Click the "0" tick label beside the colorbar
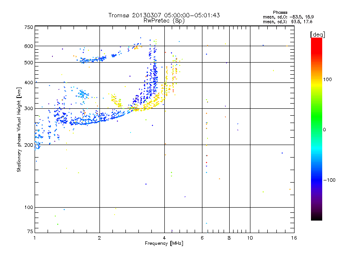 [324, 130]
